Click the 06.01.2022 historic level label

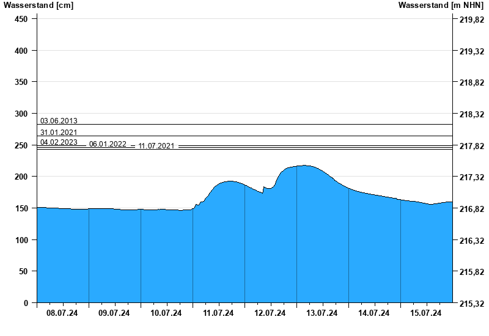(108, 144)
